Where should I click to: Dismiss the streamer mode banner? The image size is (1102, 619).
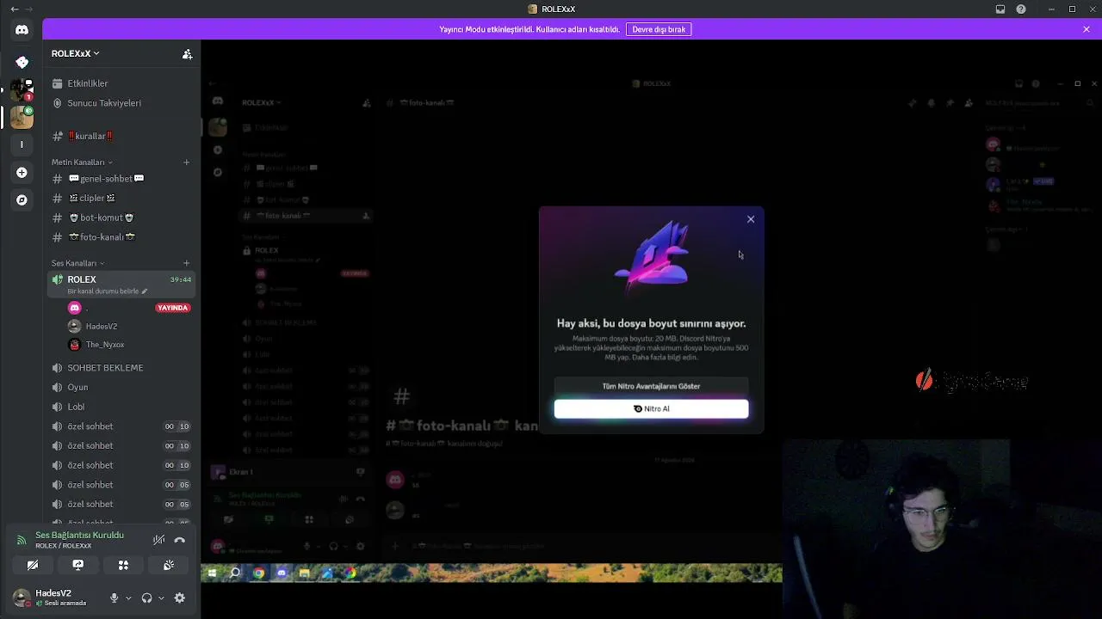pos(1087,29)
